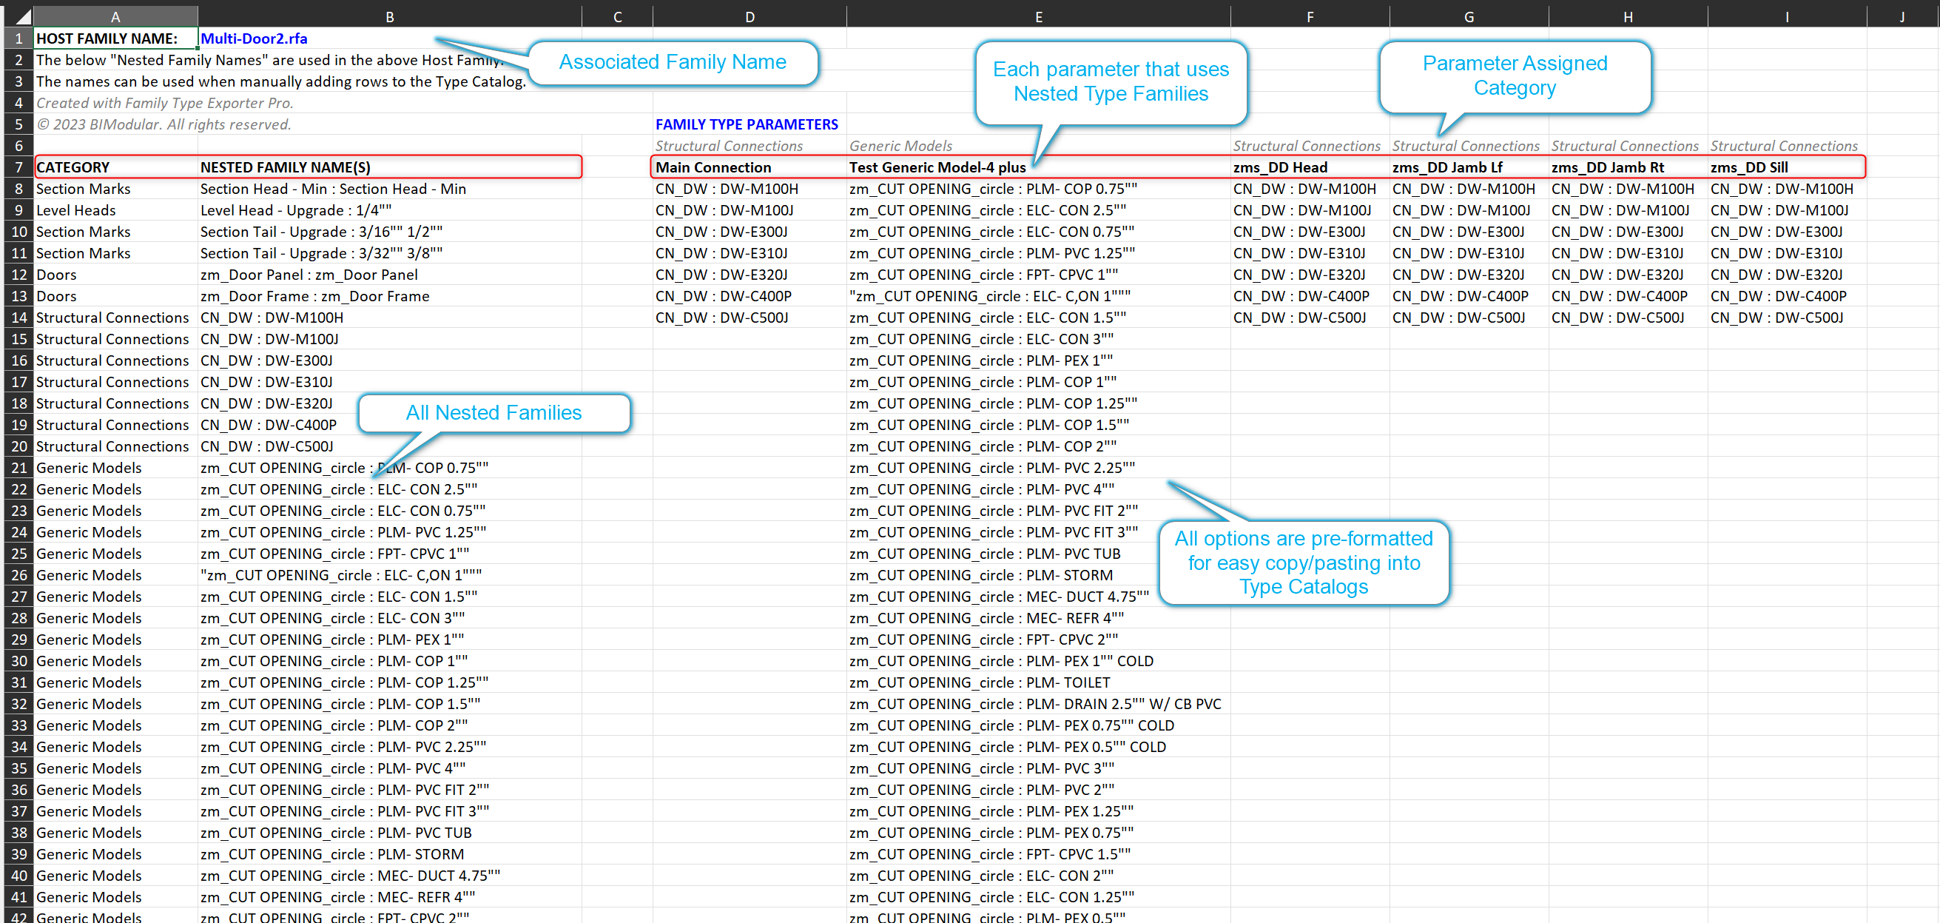Click the HOST FAMILY NAME cell
Screen dimensions: 1940x923
(x=107, y=38)
